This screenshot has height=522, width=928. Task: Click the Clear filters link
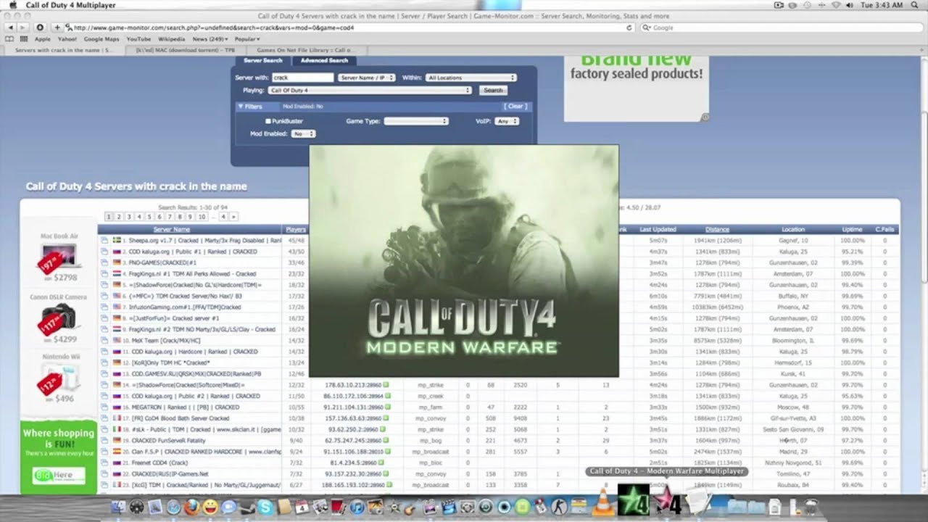(x=515, y=106)
